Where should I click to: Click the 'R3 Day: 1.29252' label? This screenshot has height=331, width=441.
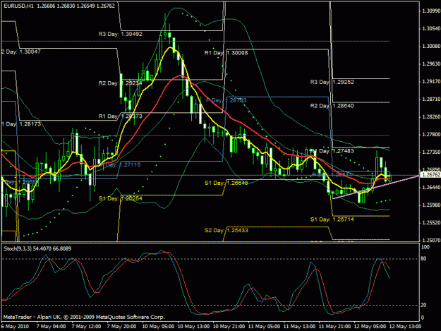click(x=332, y=82)
